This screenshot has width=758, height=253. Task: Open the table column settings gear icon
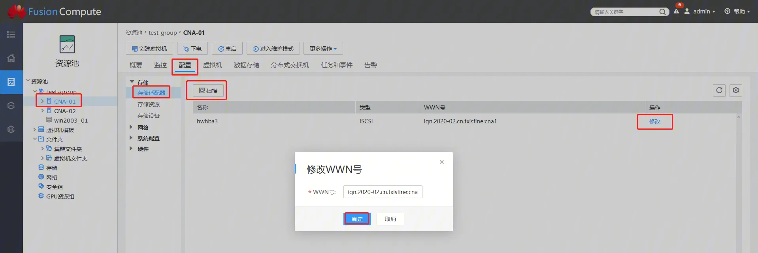tap(735, 90)
